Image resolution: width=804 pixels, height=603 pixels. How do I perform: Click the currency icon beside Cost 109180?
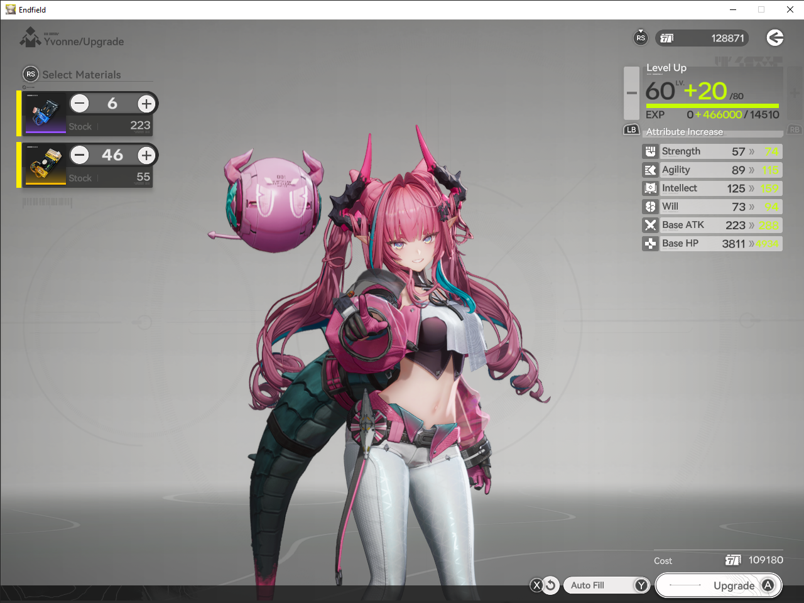point(733,560)
